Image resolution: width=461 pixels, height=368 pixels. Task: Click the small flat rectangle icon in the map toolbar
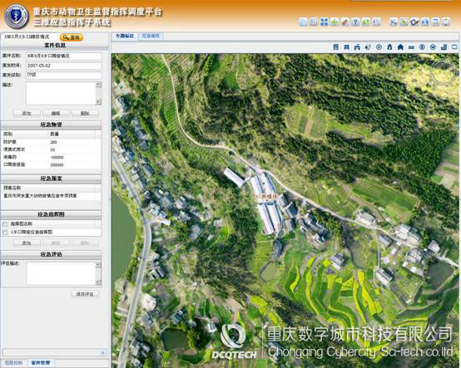(x=411, y=47)
